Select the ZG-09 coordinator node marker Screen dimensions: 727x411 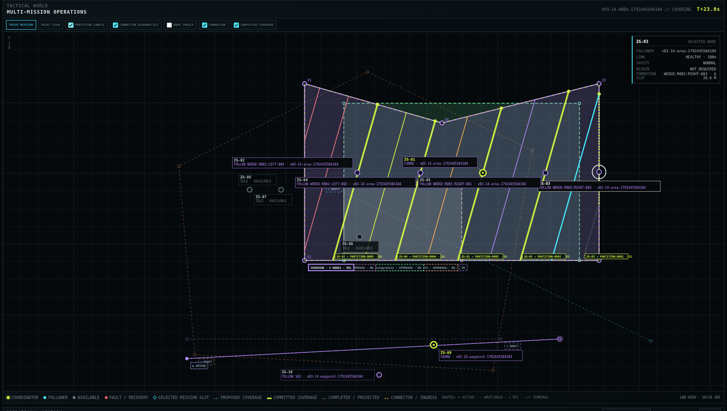(433, 345)
